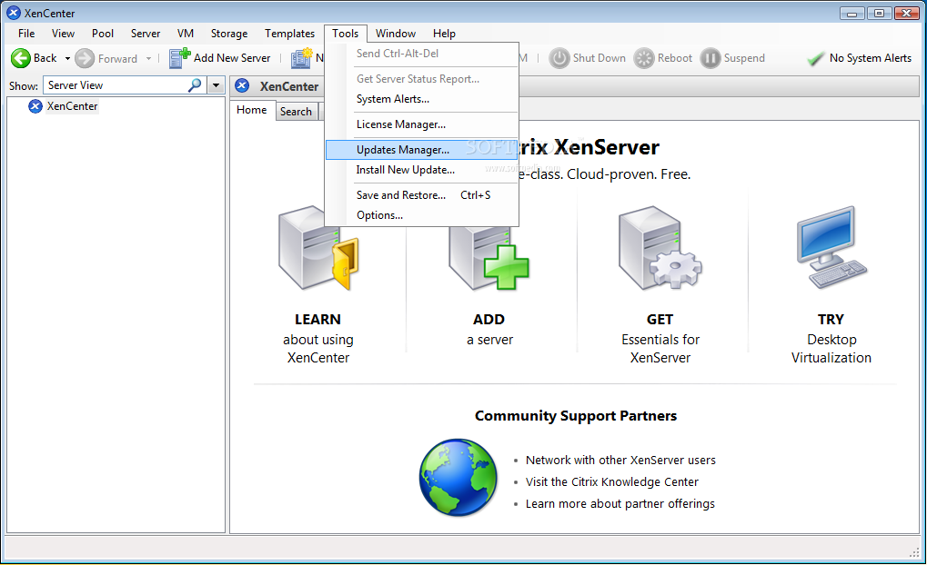Close the open Tools menu
The image size is (927, 565).
pos(346,34)
